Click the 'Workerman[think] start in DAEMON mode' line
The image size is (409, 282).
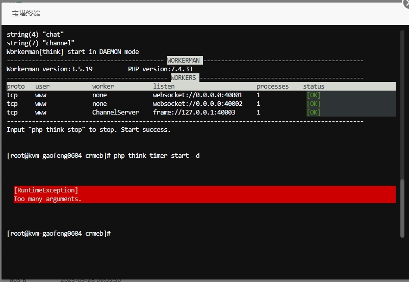[x=72, y=51]
